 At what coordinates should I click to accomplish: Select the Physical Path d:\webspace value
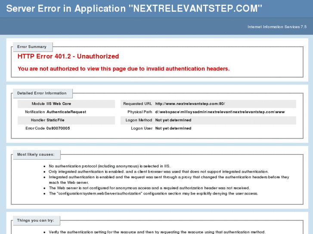[x=220, y=112]
